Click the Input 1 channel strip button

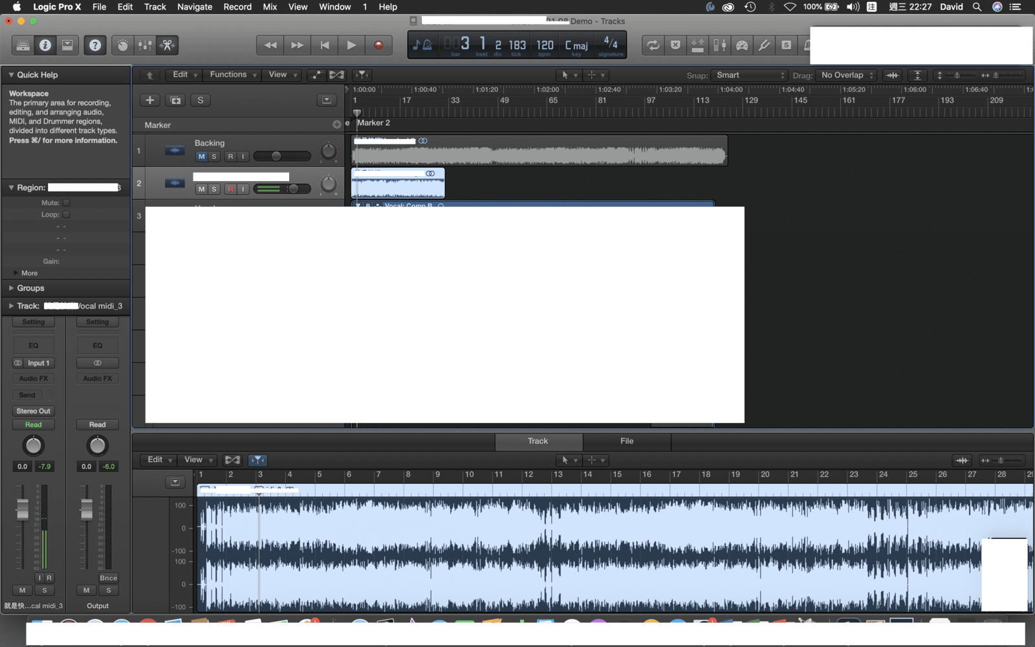[39, 363]
